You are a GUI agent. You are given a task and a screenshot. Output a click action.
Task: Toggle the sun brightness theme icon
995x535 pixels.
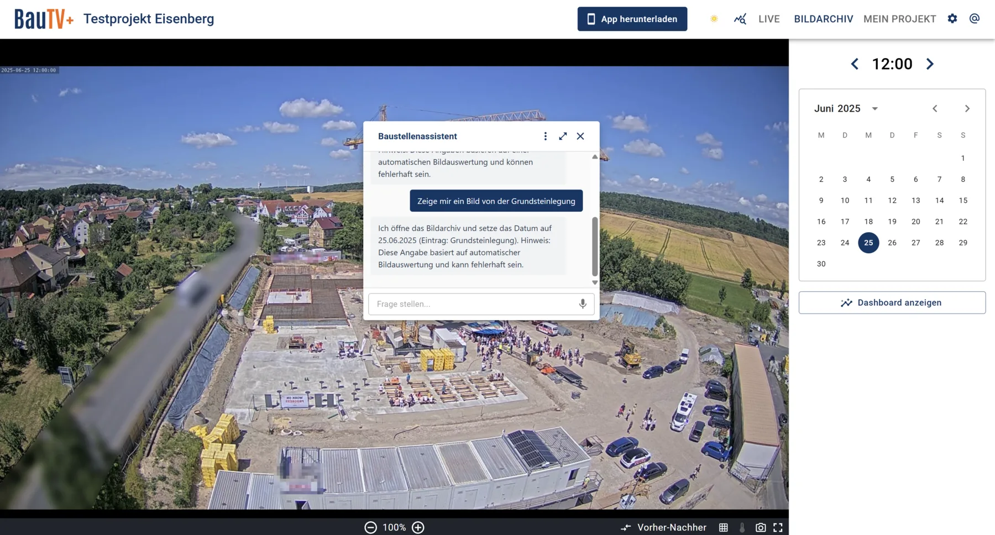714,19
